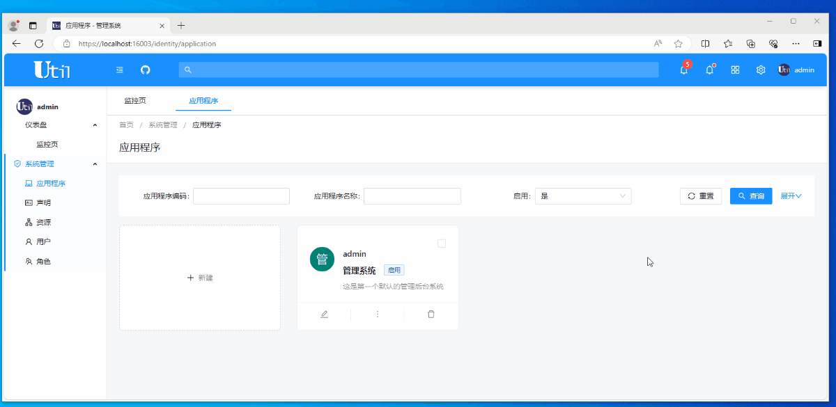Open 监控页 in sidebar

click(47, 145)
